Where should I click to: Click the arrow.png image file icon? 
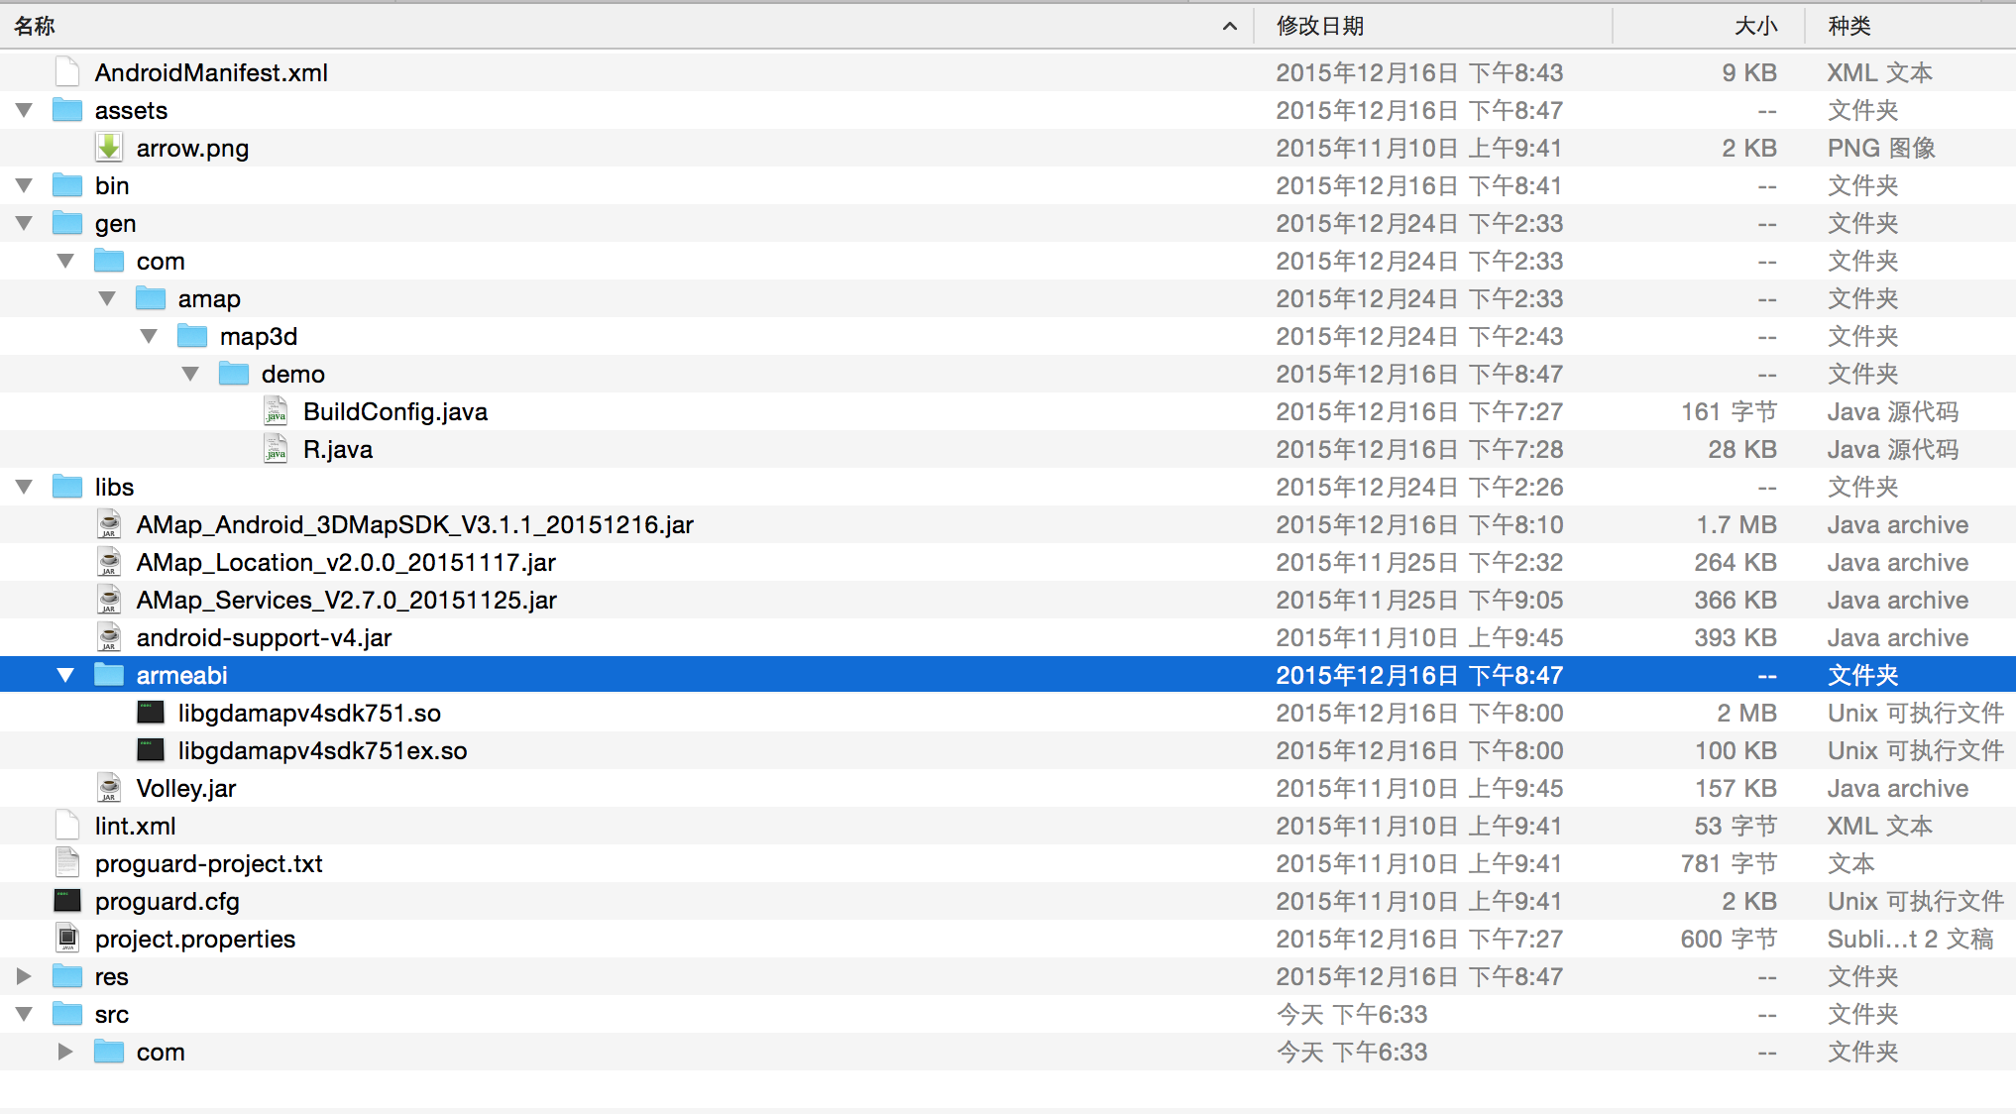109,148
